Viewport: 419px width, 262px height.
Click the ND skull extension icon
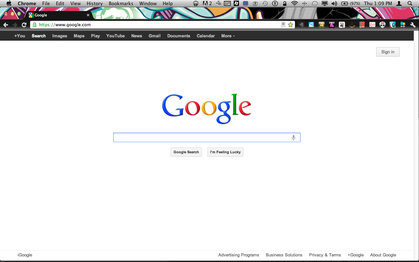pos(382,25)
